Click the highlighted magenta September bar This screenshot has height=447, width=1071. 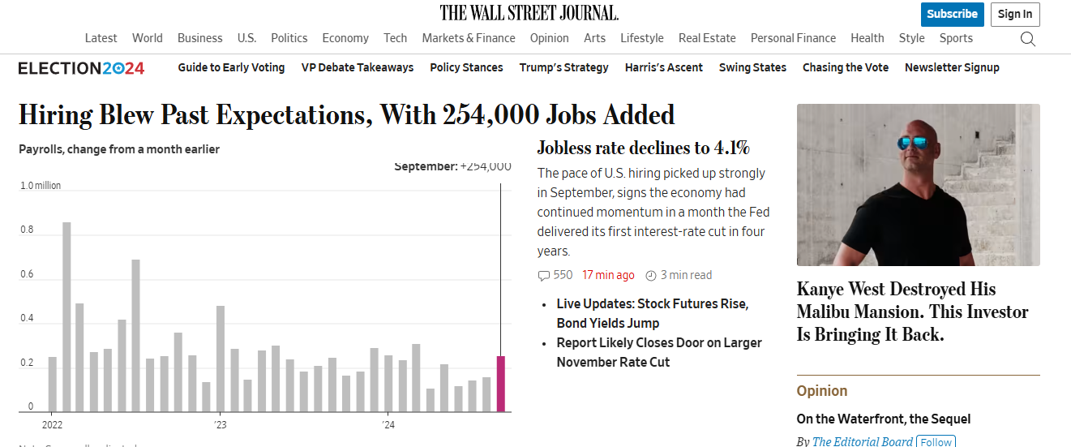[501, 384]
